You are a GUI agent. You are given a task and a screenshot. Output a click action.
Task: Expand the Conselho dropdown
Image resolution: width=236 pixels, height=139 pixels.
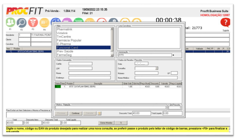click(x=157, y=68)
